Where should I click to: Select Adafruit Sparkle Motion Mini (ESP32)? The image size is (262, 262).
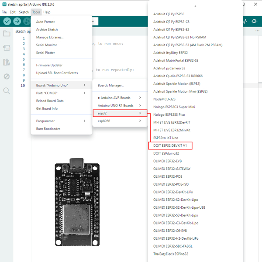pos(195,91)
